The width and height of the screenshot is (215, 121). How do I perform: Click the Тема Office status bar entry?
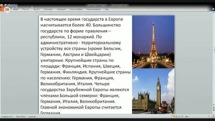click(x=20, y=117)
